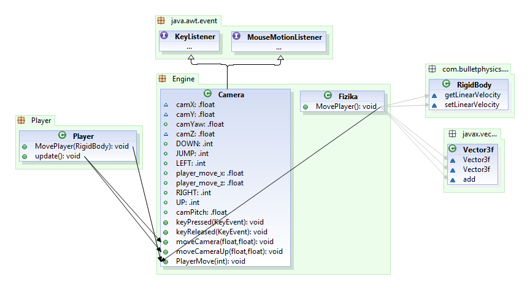Select the KeyListener interface icon
Screen dimensions: 530x290
[164, 36]
